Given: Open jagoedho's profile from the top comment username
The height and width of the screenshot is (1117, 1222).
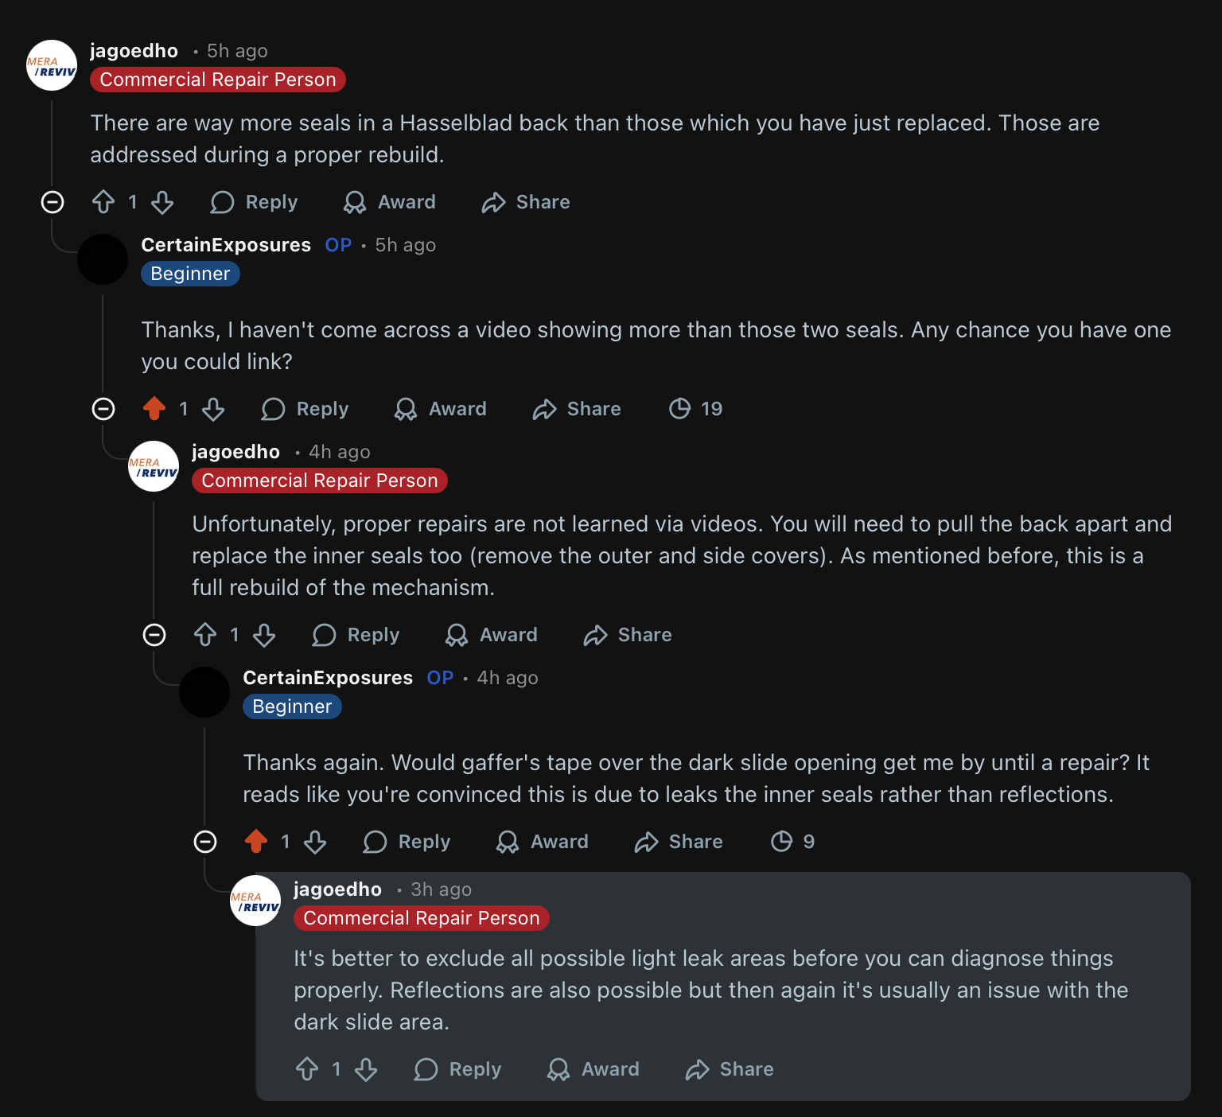Looking at the screenshot, I should (134, 51).
